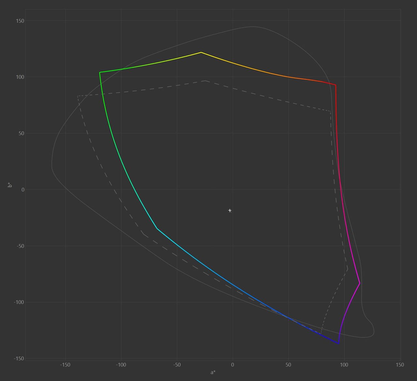Select the blue corner of the colored gamut
The image size is (417, 381).
tap(338, 344)
